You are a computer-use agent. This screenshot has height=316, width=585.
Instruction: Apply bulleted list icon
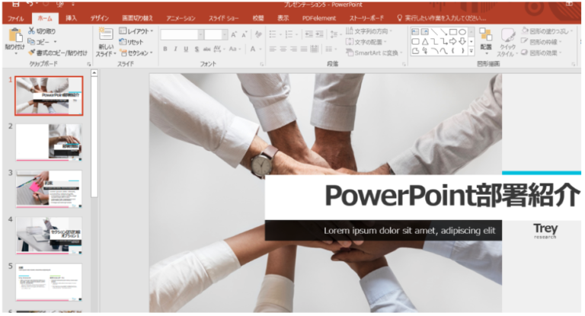click(273, 34)
